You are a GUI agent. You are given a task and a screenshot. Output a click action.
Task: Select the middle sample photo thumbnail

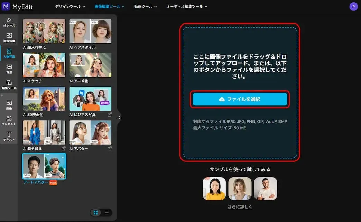240,188
